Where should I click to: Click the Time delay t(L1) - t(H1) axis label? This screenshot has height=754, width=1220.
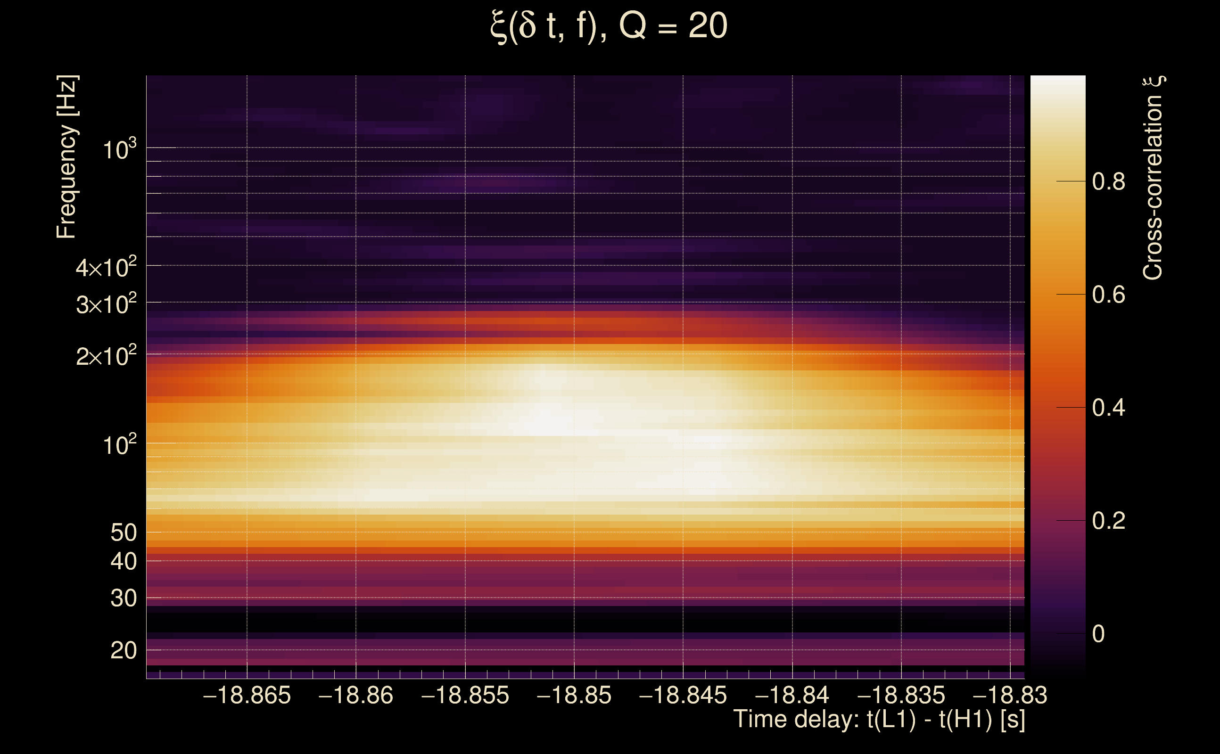coord(879,720)
